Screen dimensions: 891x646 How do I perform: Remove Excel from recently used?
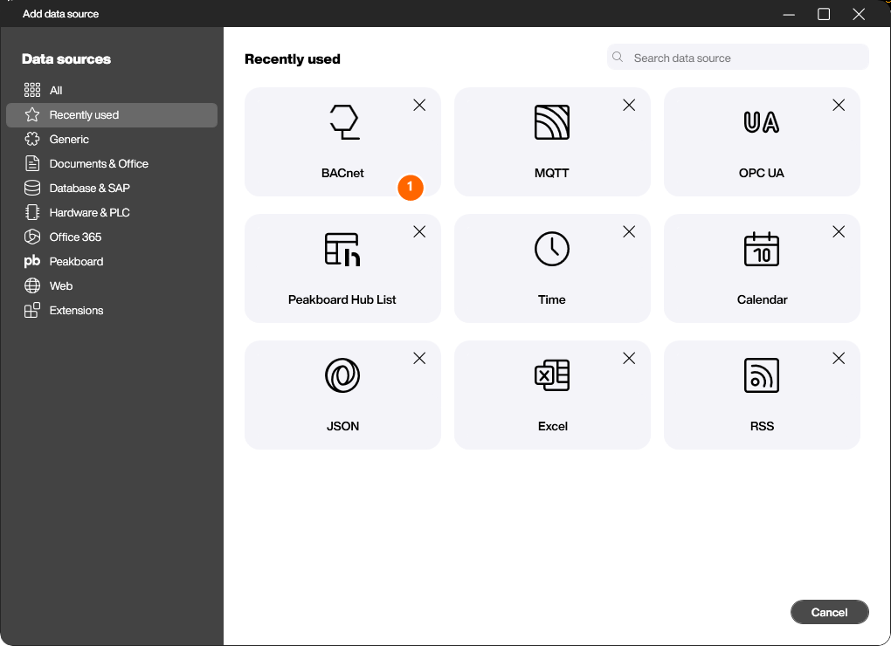coord(629,358)
